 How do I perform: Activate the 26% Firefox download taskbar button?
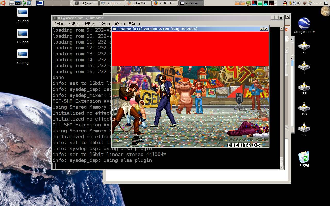point(165,3)
